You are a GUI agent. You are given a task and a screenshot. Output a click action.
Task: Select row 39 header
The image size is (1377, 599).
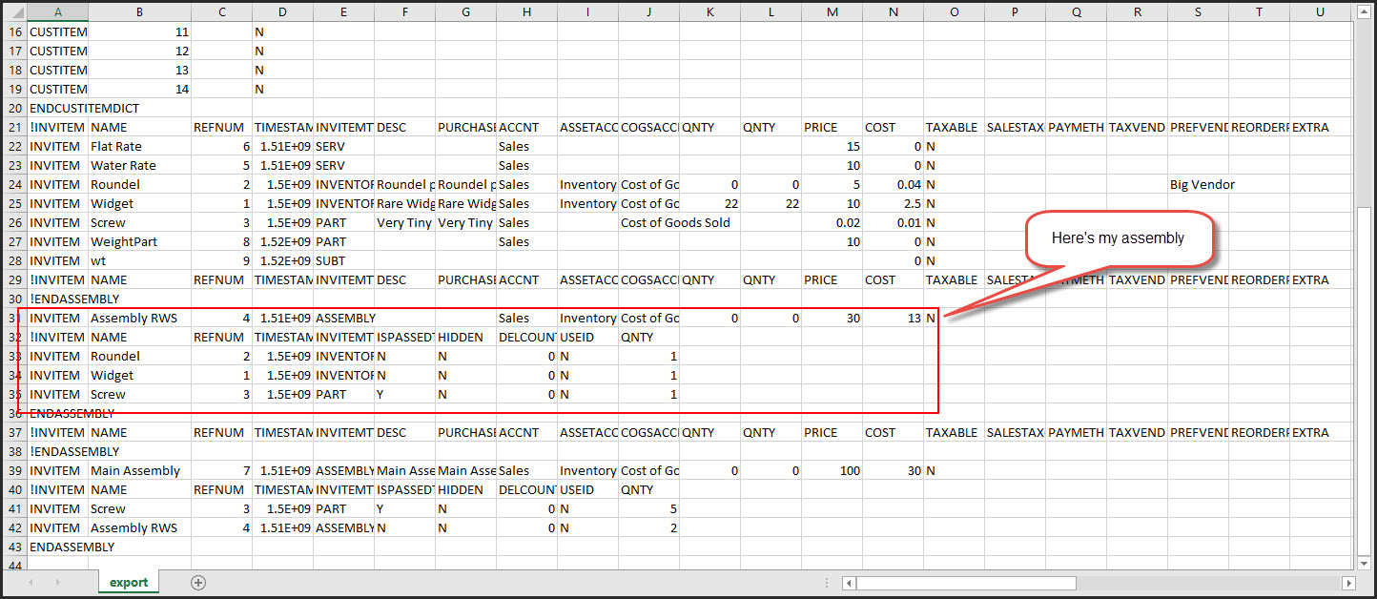click(x=13, y=470)
